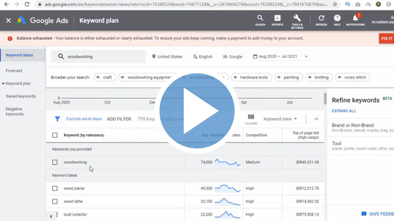The width and height of the screenshot is (394, 221).
Task: Close the keyword plan with X
Action: 8,21
